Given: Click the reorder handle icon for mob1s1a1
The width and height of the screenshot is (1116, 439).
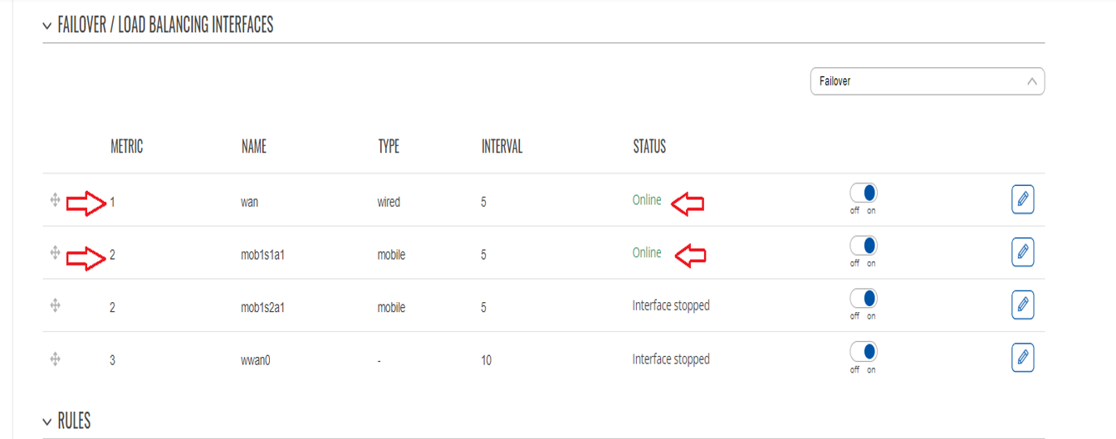Looking at the screenshot, I should [55, 252].
